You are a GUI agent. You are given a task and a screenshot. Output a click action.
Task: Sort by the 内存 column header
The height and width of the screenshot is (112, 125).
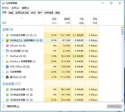[65, 21]
